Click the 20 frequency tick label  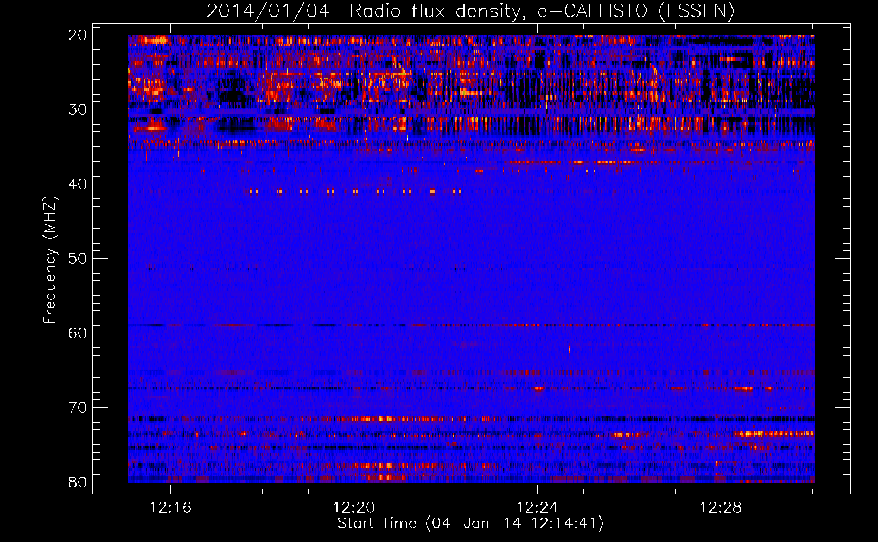pyautogui.click(x=78, y=35)
